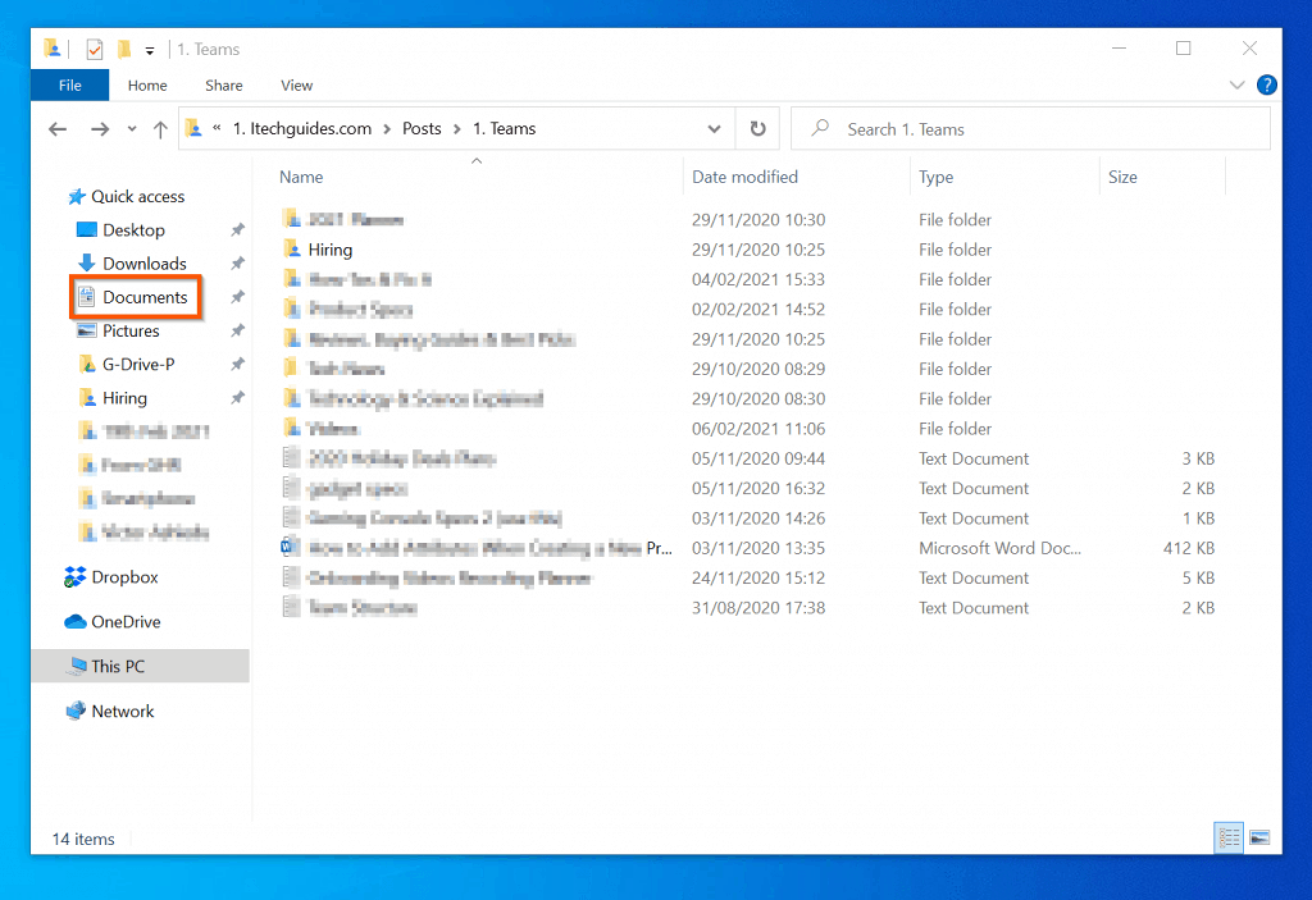
Task: Refresh the folder view
Action: 758,129
